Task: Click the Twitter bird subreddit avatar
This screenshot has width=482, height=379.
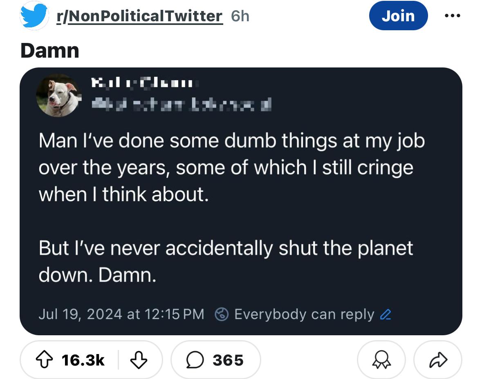Action: pyautogui.click(x=34, y=16)
